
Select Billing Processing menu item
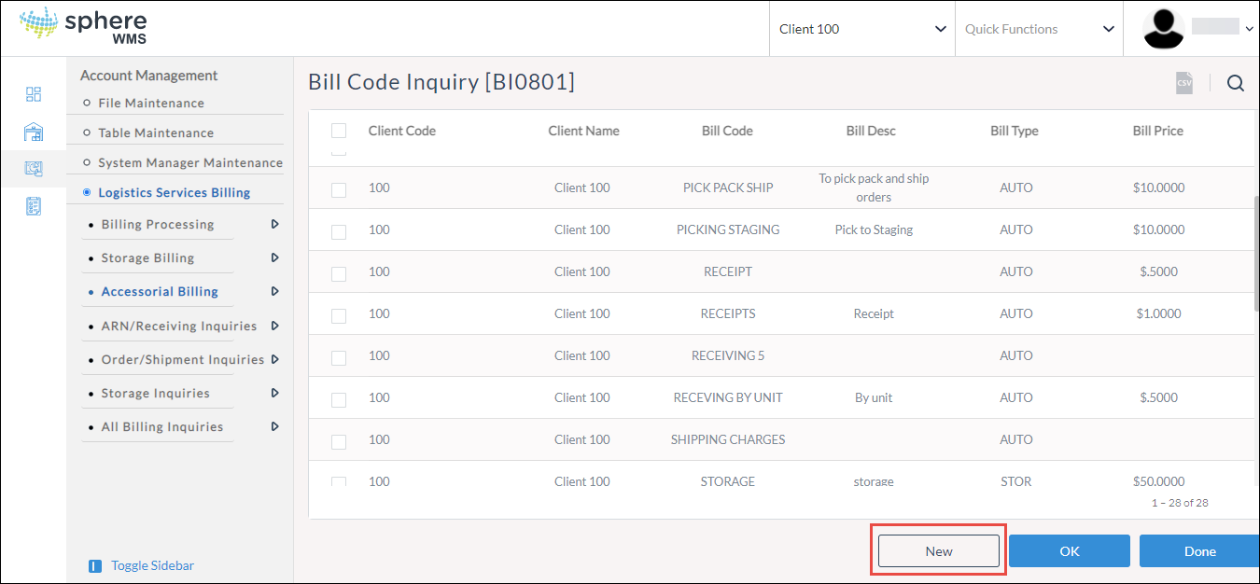pos(158,224)
